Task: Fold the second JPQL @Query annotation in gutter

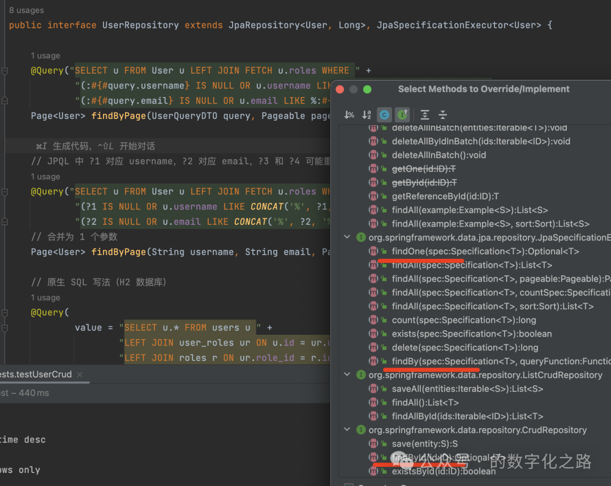Action: coord(5,192)
